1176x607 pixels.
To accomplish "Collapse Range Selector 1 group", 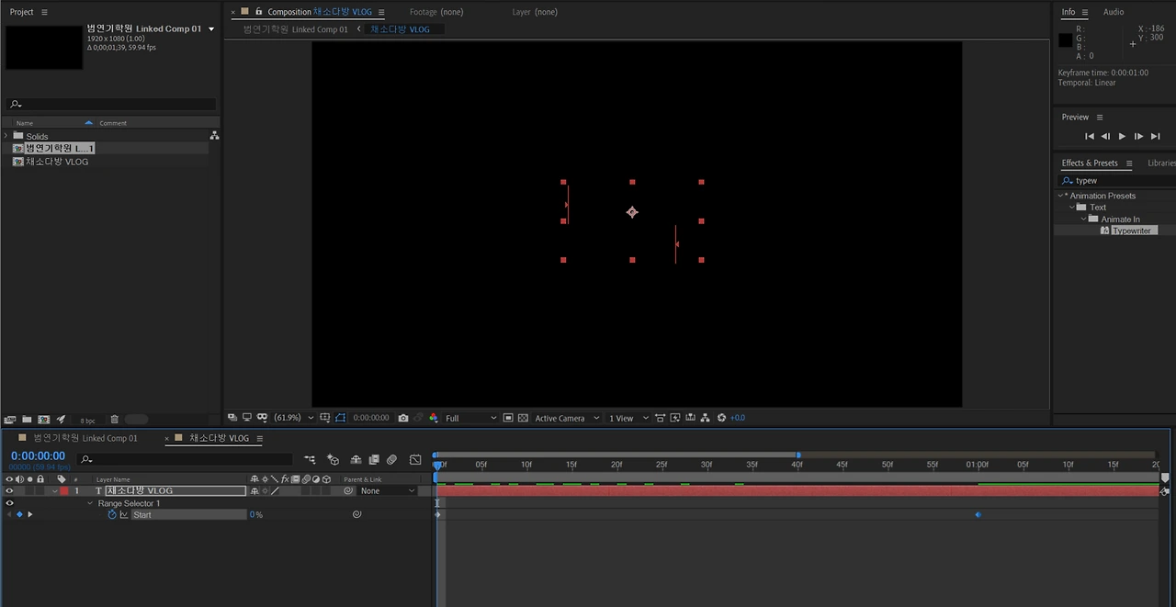I will pos(90,503).
